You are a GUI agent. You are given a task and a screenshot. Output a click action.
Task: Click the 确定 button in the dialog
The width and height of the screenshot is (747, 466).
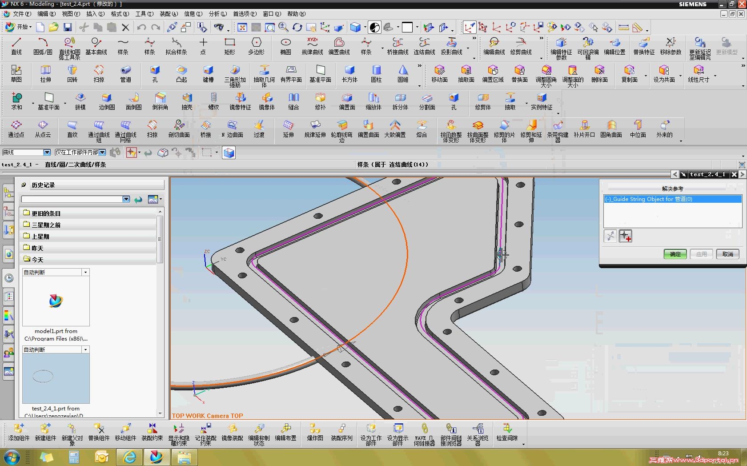click(x=675, y=254)
